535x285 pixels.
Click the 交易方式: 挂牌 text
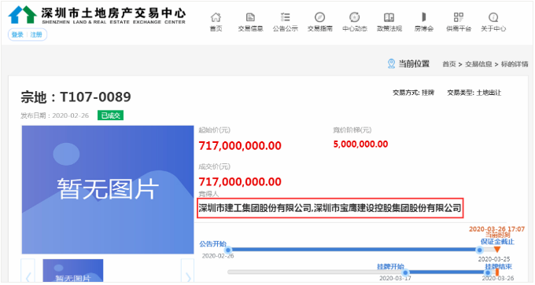[x=414, y=93]
